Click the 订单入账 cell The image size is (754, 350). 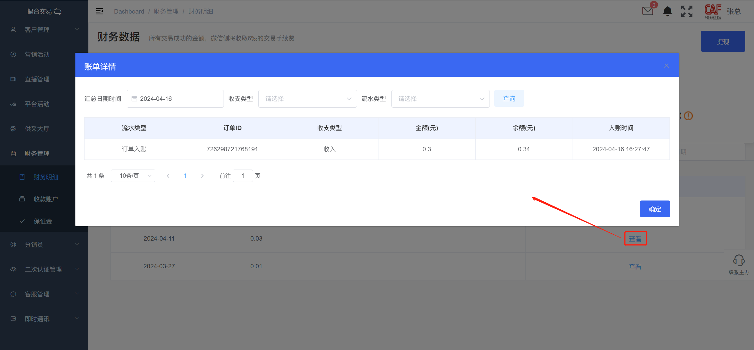(x=134, y=149)
